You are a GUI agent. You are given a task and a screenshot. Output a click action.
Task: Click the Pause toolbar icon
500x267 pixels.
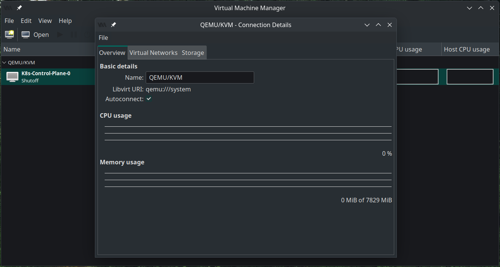tap(74, 35)
